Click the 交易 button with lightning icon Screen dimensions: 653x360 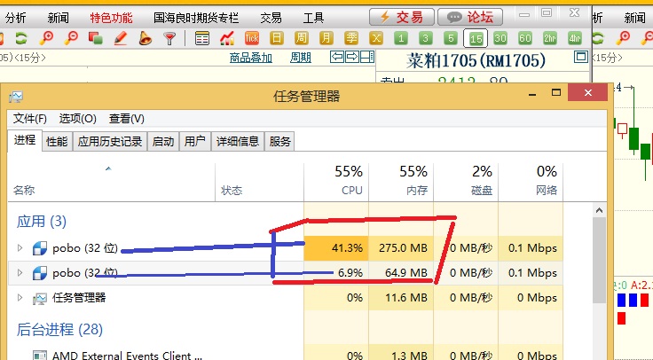tap(402, 17)
